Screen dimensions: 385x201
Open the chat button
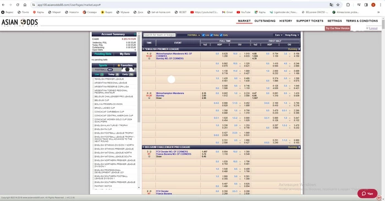coord(367,193)
